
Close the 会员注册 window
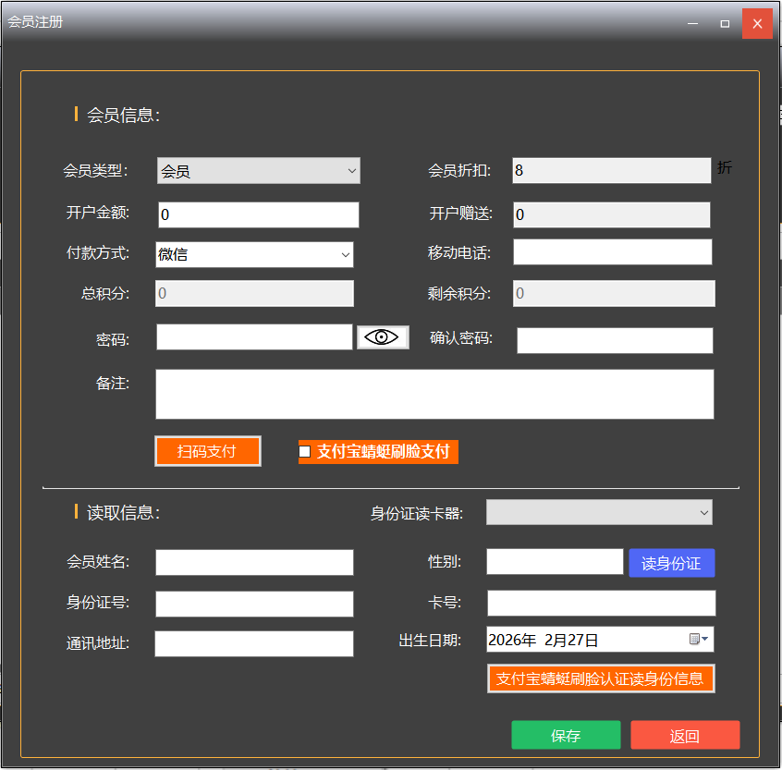757,23
